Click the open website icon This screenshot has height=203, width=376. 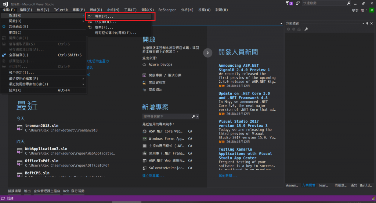coord(144,90)
